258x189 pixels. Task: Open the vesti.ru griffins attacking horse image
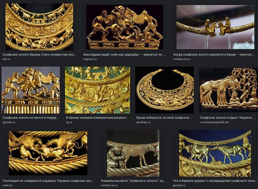pyautogui.click(x=48, y=153)
